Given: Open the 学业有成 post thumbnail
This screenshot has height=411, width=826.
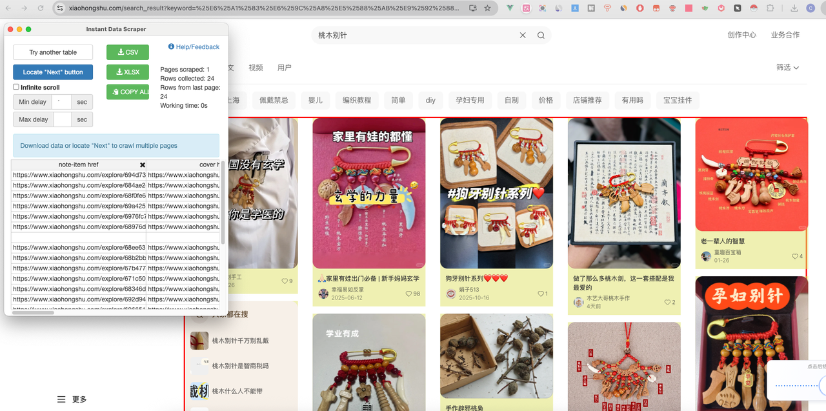Looking at the screenshot, I should pos(369,362).
